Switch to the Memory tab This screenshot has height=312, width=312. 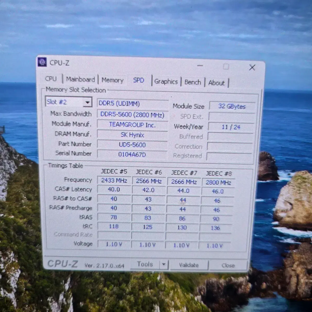[112, 80]
